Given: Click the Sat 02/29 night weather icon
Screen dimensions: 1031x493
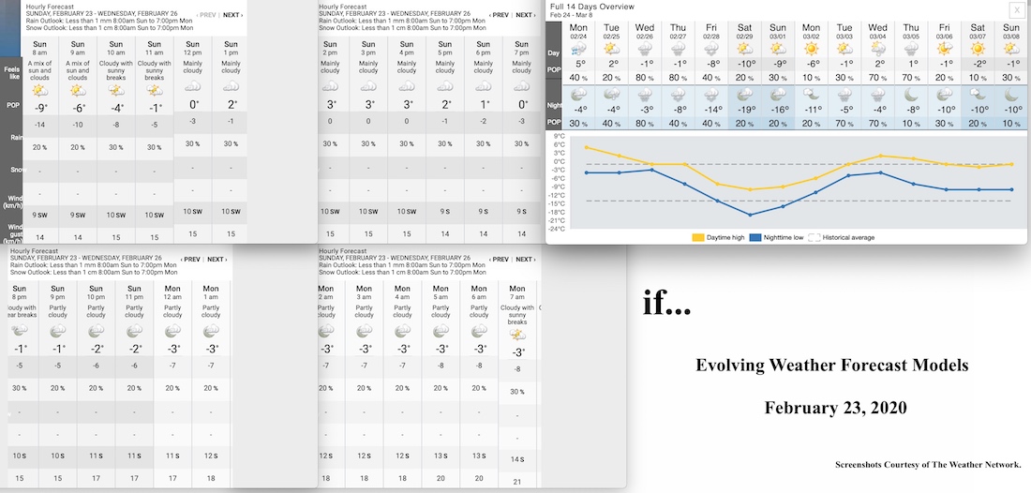Looking at the screenshot, I should pyautogui.click(x=745, y=95).
